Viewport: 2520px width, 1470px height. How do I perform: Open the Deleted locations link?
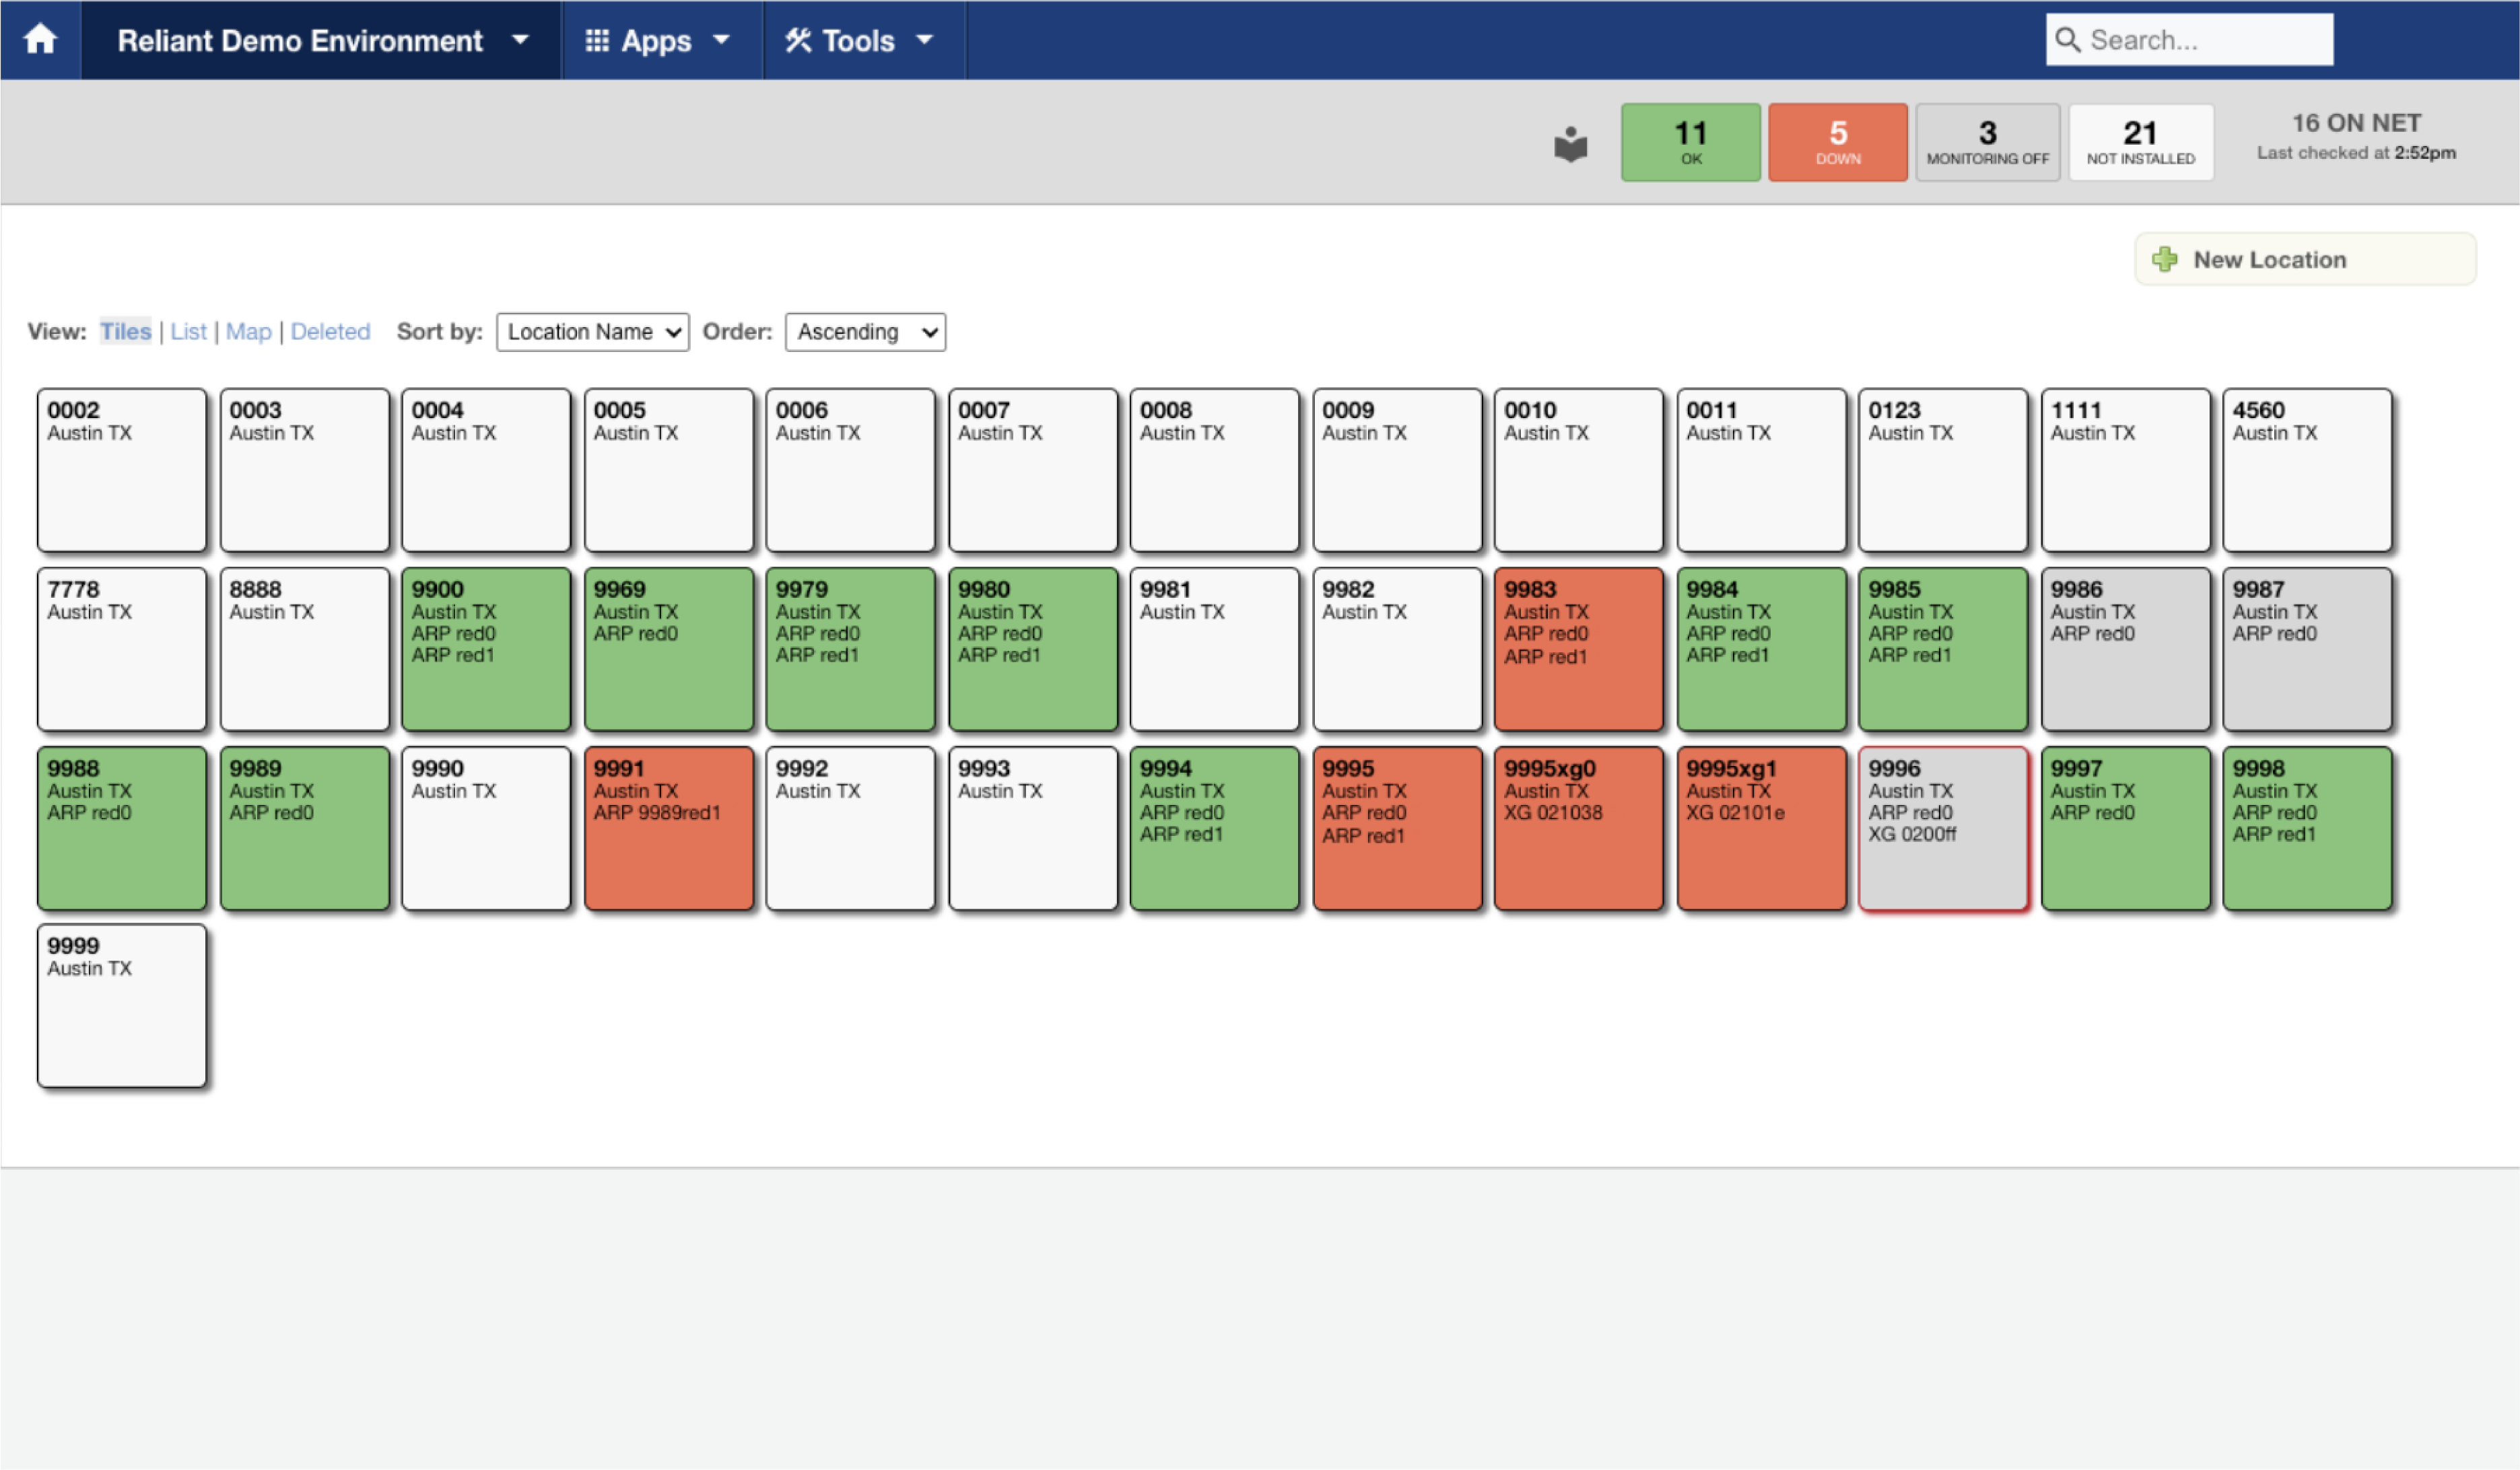[330, 332]
